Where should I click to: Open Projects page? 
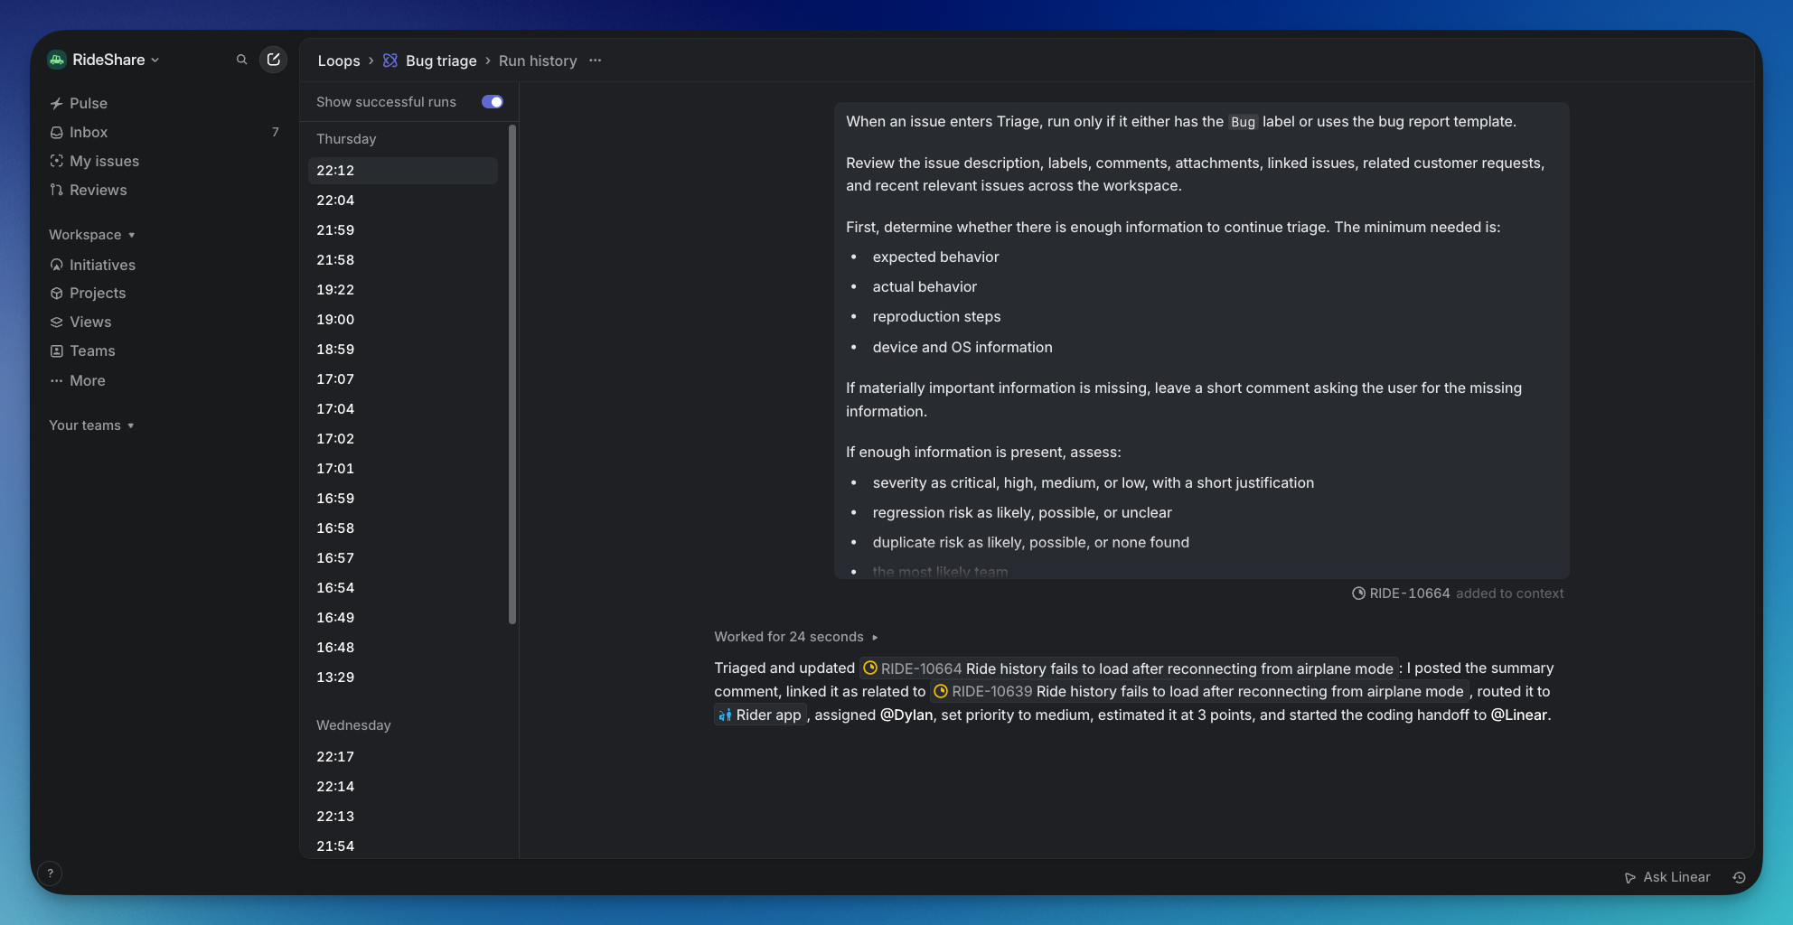click(98, 293)
